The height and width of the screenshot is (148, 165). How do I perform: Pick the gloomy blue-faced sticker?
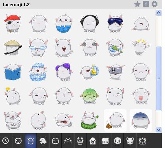point(141,120)
